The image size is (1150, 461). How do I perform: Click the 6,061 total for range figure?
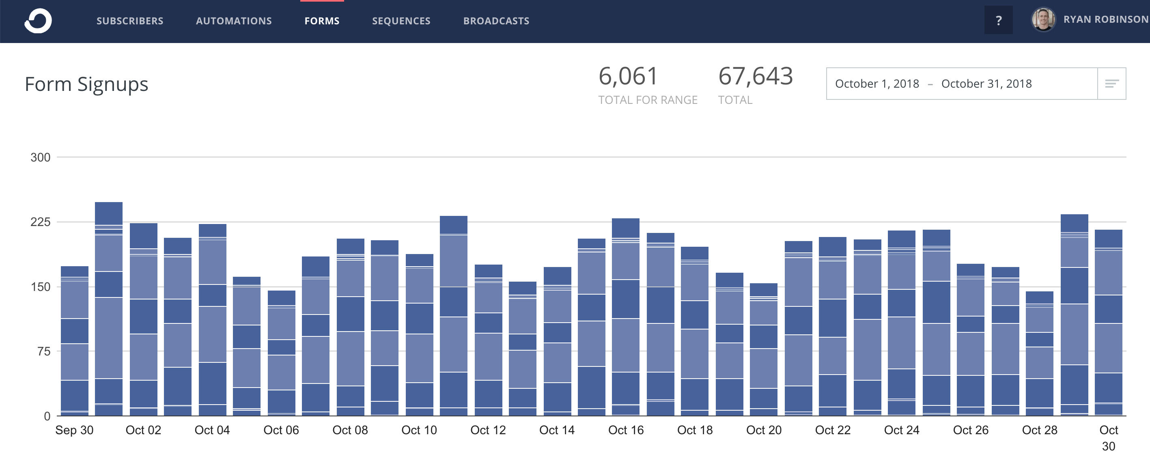(628, 76)
